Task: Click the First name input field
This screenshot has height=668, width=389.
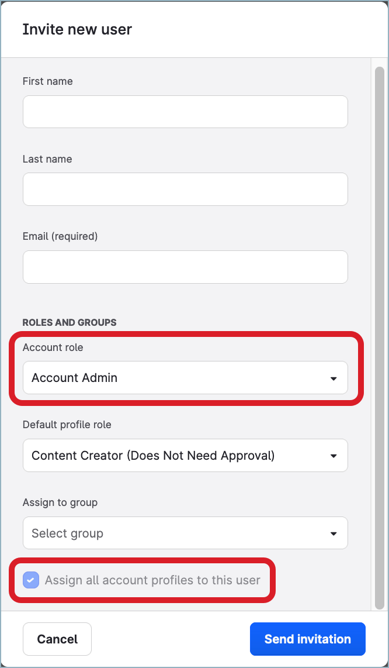Action: (x=185, y=112)
